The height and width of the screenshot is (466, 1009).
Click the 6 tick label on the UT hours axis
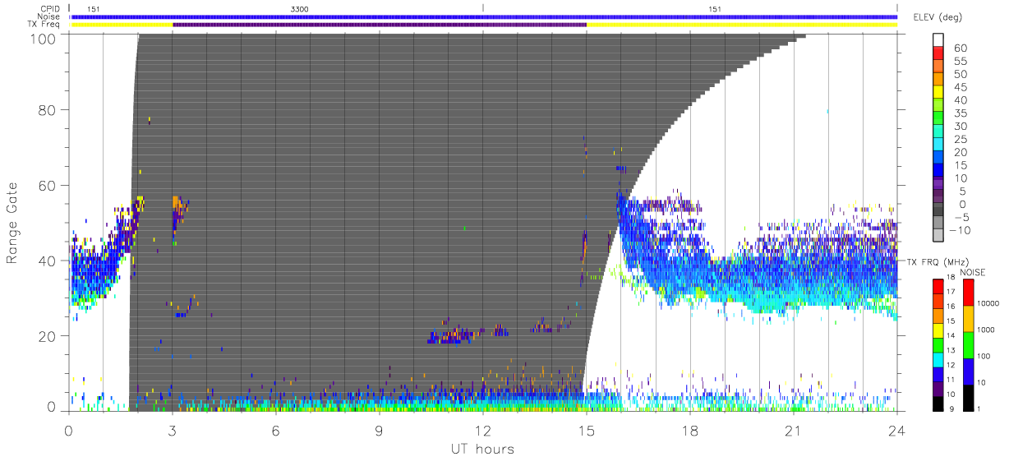tap(276, 430)
